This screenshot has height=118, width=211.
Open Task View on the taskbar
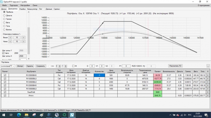coord(11,115)
